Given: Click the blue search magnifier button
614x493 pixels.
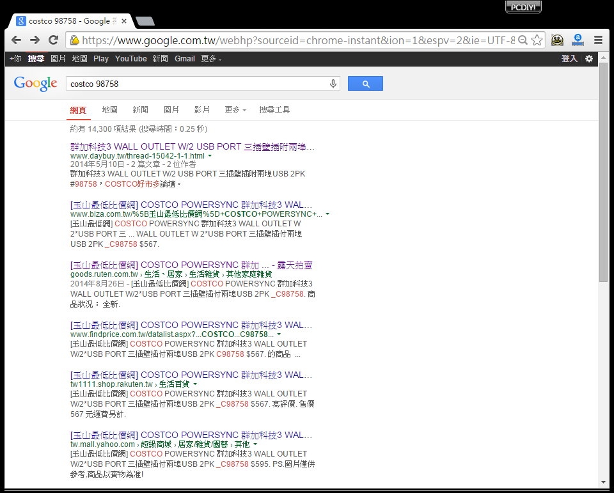Looking at the screenshot, I should [x=365, y=84].
